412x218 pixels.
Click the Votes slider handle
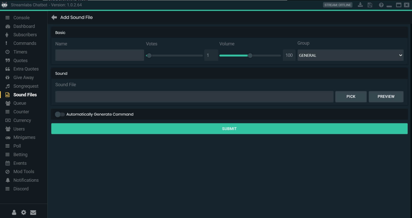tap(149, 56)
